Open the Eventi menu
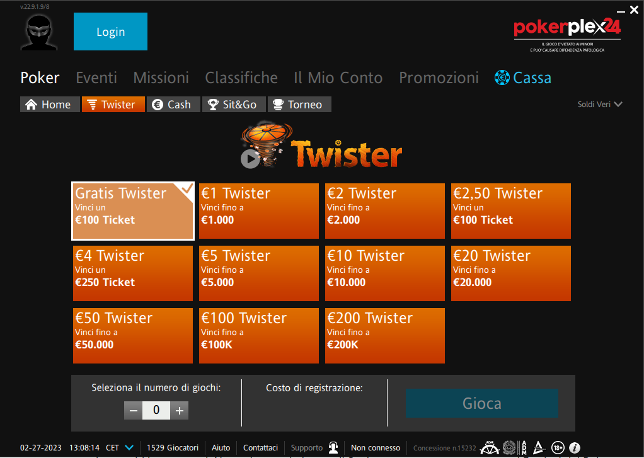 tap(96, 77)
